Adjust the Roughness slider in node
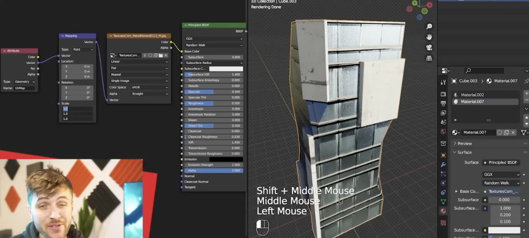Image resolution: width=529 pixels, height=238 pixels. tap(214, 103)
